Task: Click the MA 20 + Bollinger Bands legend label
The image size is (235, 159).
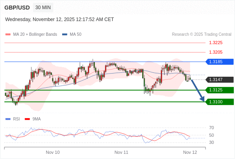Action: 35,35
